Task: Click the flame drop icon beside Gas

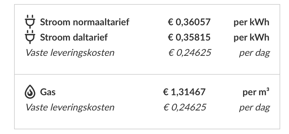Action: [x=30, y=92]
